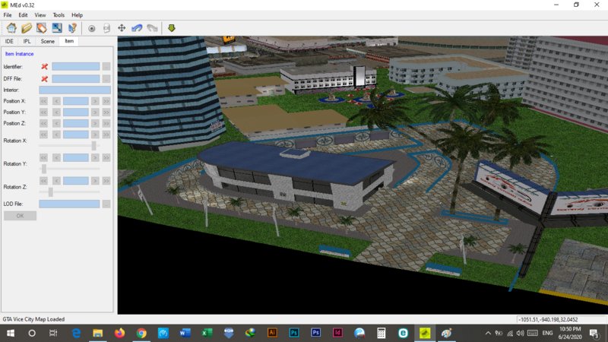Viewport: 608px width, 342px height.
Task: Select the Item tab
Action: (69, 41)
